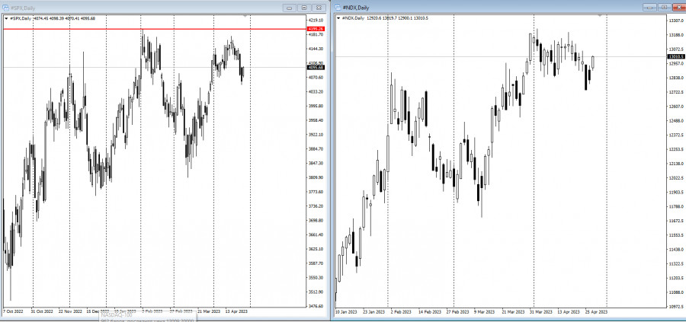
Task: Click NDX price axis label 12138.0
Action: tap(676, 164)
